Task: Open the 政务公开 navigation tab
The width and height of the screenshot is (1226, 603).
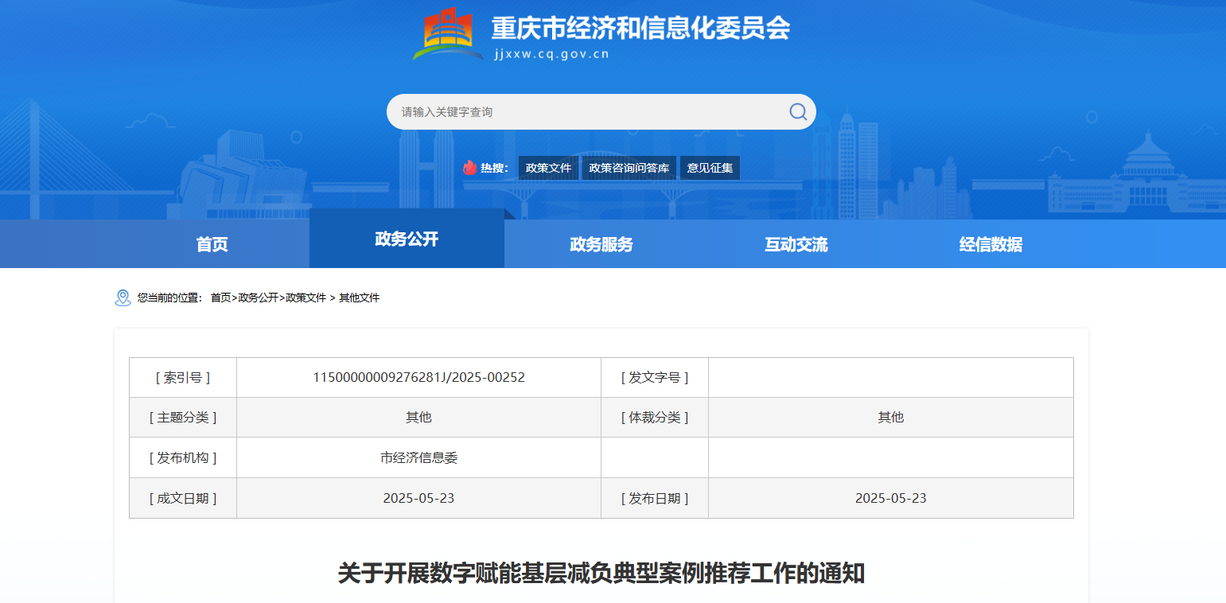Action: (407, 239)
